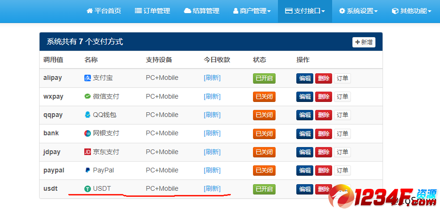View orders for bank
The height and width of the screenshot is (210, 440).
pos(342,134)
